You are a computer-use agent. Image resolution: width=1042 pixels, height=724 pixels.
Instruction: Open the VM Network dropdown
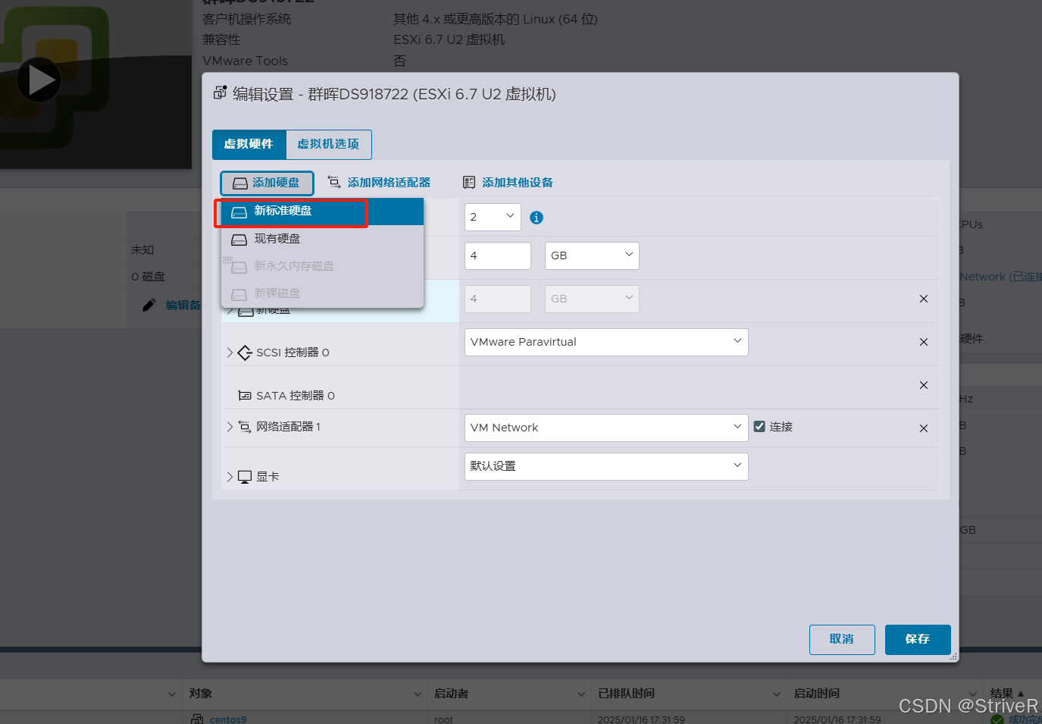(x=606, y=428)
